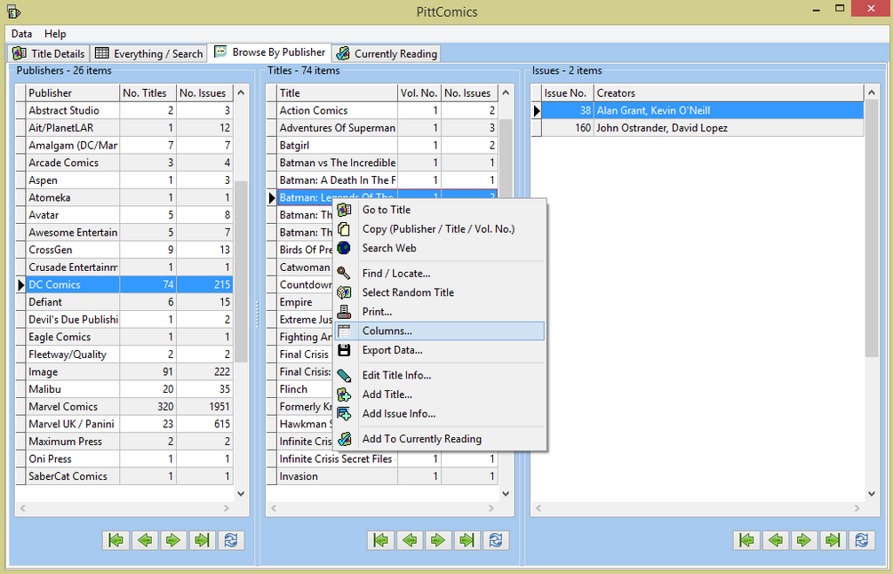Choose Columns... from the context menu
Screen dimensions: 893x574
click(x=440, y=331)
